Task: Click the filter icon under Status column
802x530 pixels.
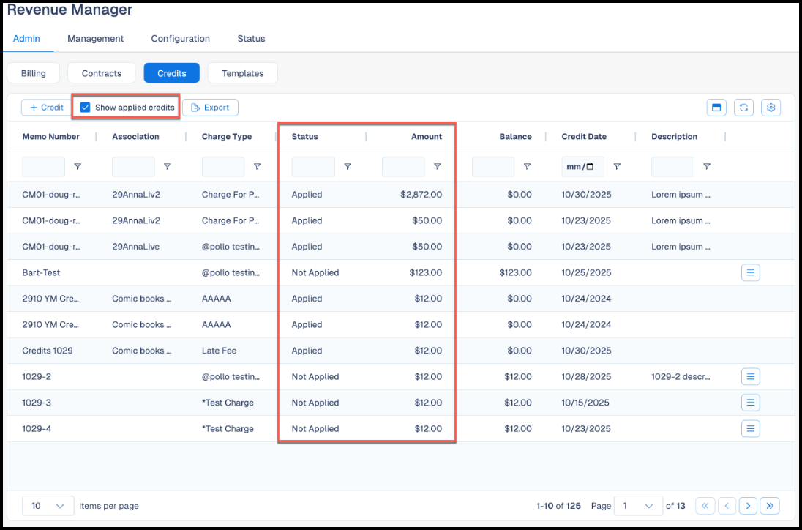Action: point(348,166)
